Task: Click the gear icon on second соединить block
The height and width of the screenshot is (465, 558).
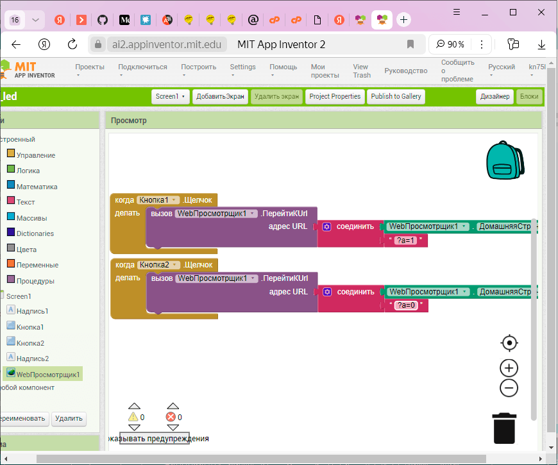Action: pyautogui.click(x=327, y=292)
